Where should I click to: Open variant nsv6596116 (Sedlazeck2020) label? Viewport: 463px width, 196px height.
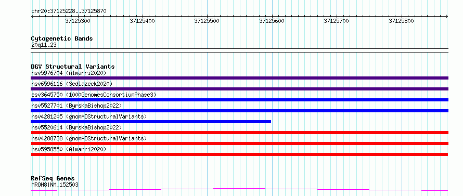72,84
